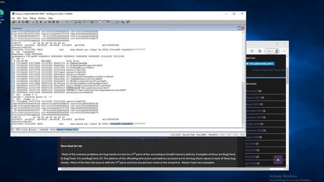
Task: Click the Collections icon in browser toolbar
Action: click(260, 51)
